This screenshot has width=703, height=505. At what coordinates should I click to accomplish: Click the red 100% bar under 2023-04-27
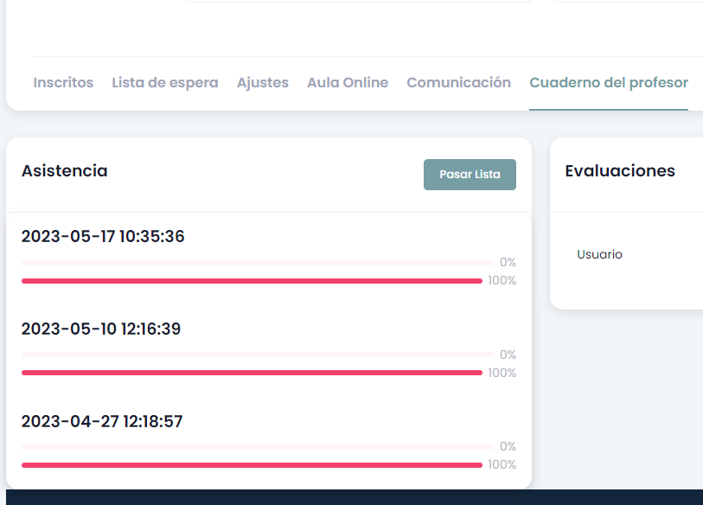(252, 465)
